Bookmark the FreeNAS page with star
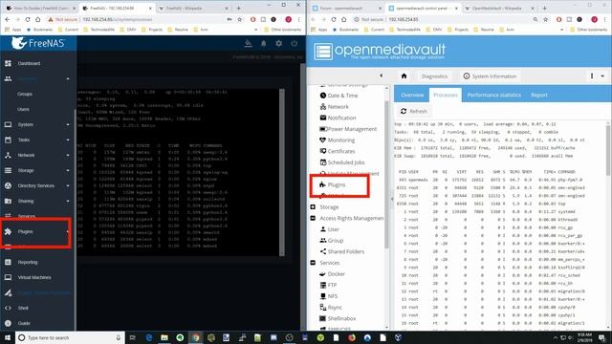Viewport: 612px width, 344px height. [x=240, y=19]
